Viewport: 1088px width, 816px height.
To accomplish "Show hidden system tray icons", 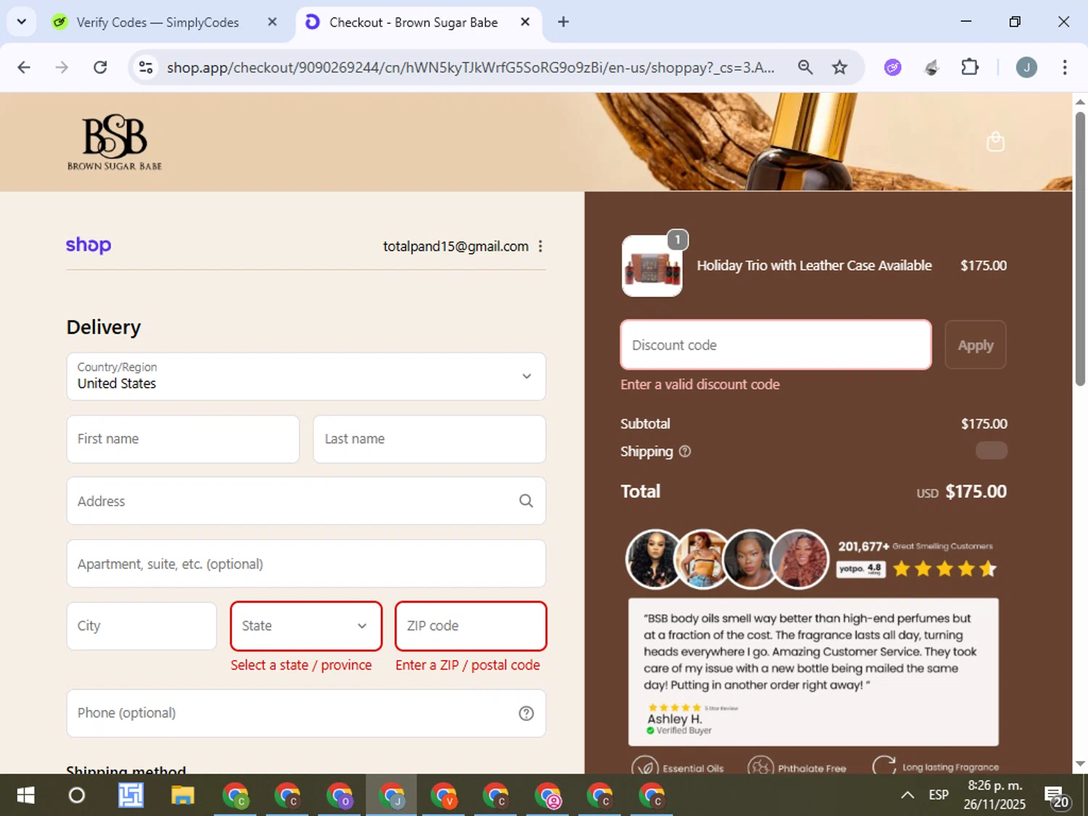I will (907, 796).
